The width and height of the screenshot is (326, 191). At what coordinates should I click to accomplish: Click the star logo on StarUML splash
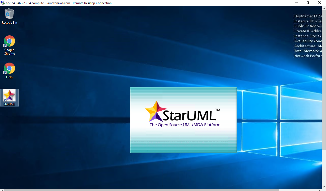[154, 111]
